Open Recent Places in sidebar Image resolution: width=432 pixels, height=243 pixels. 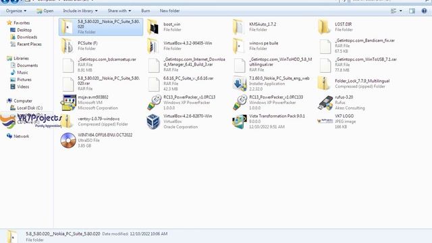[x=26, y=44]
